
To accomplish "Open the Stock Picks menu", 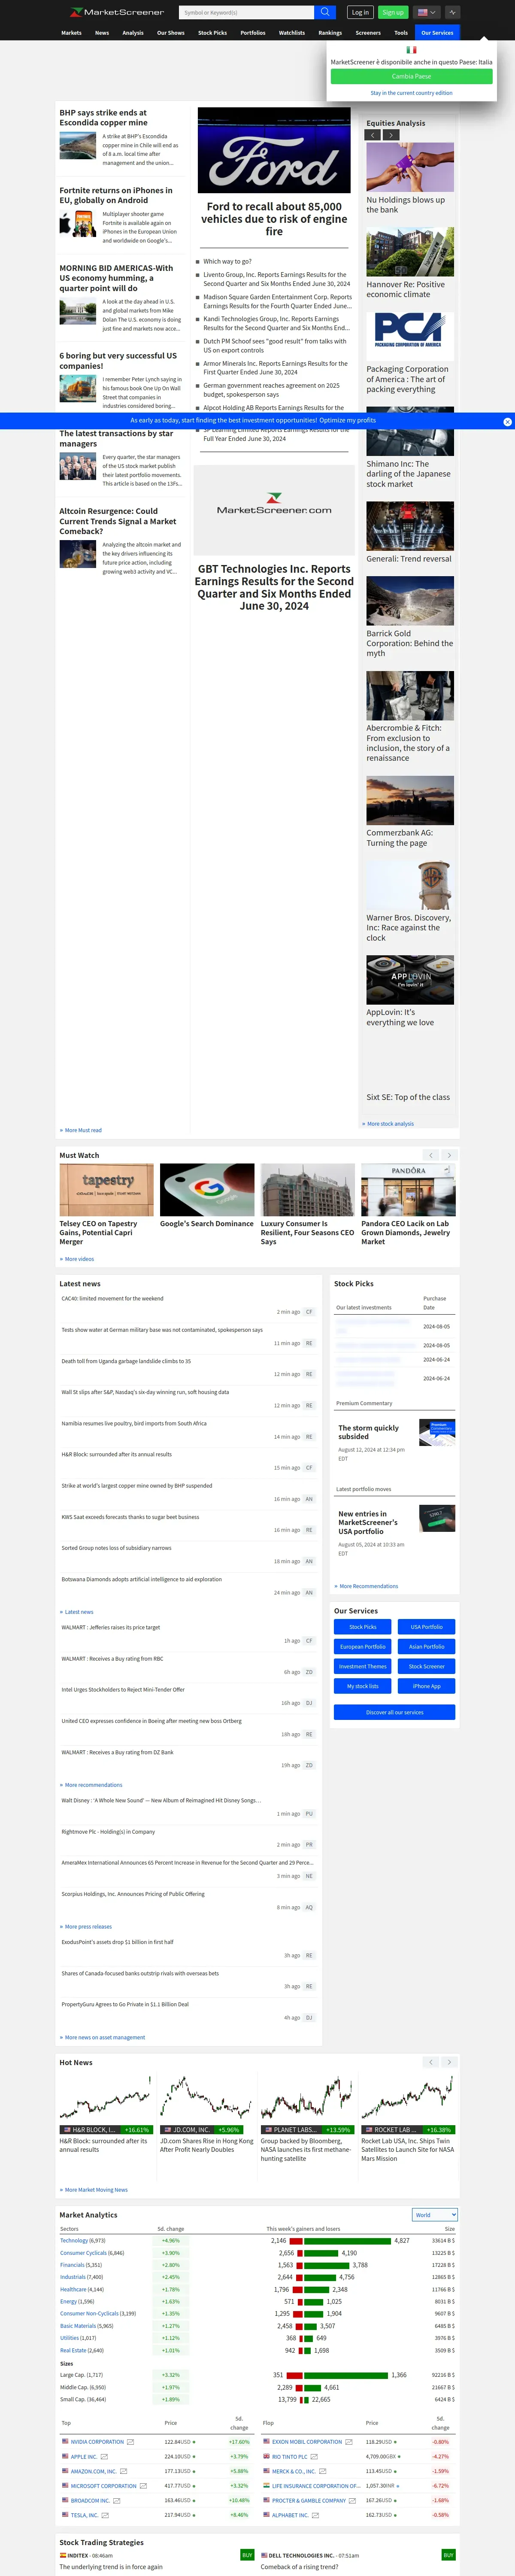I will point(212,32).
